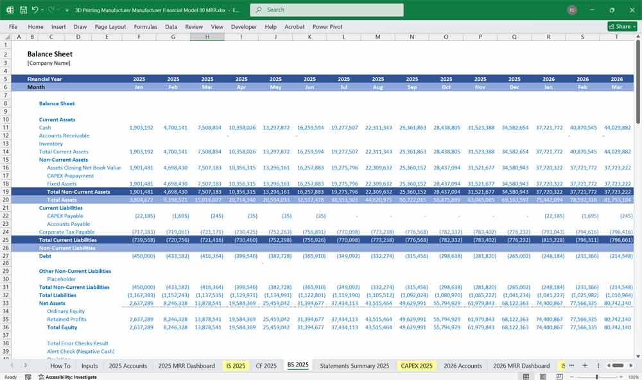Image resolution: width=642 pixels, height=380 pixels.
Task: Undo the last action
Action: 35,10
